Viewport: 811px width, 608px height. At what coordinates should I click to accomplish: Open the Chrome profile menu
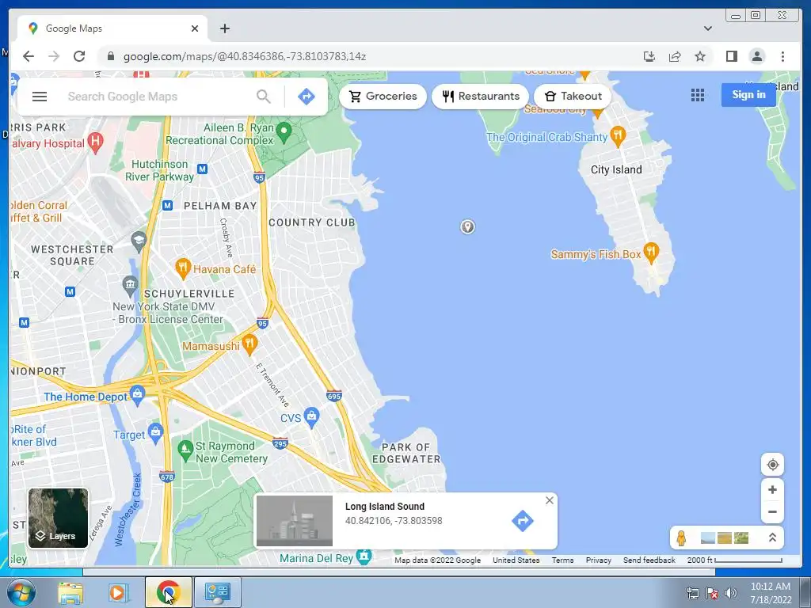tap(756, 56)
